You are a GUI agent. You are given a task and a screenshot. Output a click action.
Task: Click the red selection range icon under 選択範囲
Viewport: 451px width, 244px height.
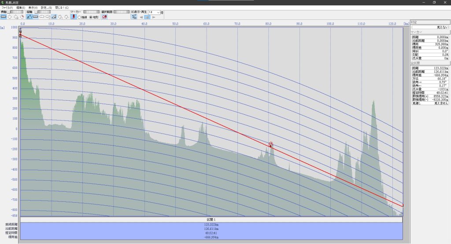(x=104, y=17)
